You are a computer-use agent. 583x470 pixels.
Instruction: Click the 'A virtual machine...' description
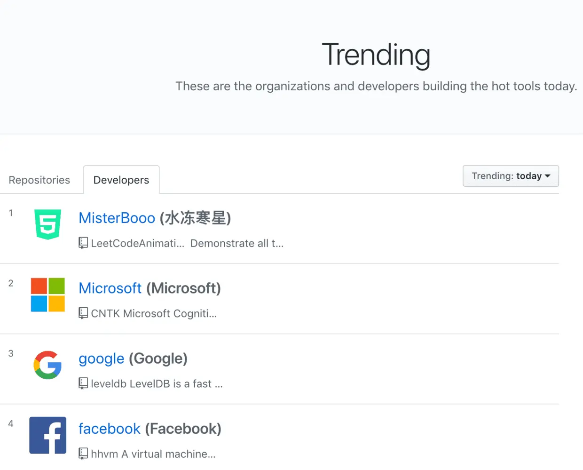point(169,454)
